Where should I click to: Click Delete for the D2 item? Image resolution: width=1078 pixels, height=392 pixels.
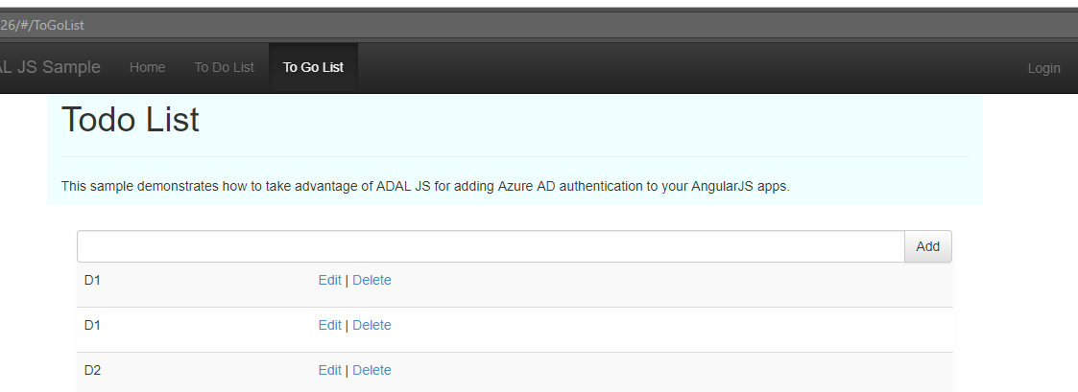tap(371, 370)
